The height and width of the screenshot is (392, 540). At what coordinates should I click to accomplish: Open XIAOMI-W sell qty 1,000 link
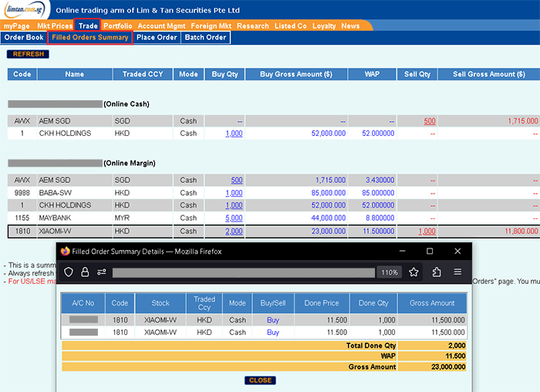[x=427, y=231]
